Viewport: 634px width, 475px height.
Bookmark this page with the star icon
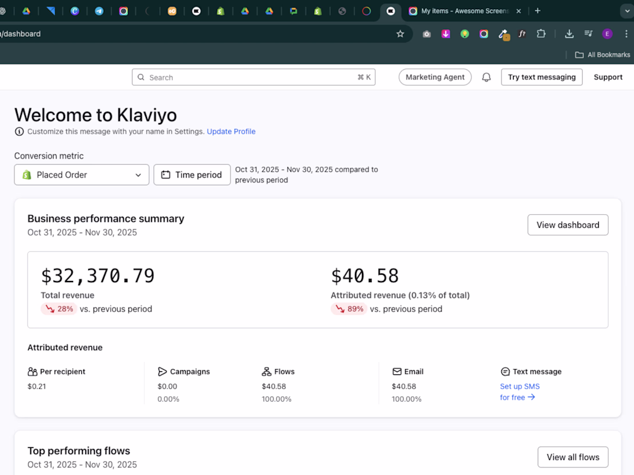tap(401, 34)
